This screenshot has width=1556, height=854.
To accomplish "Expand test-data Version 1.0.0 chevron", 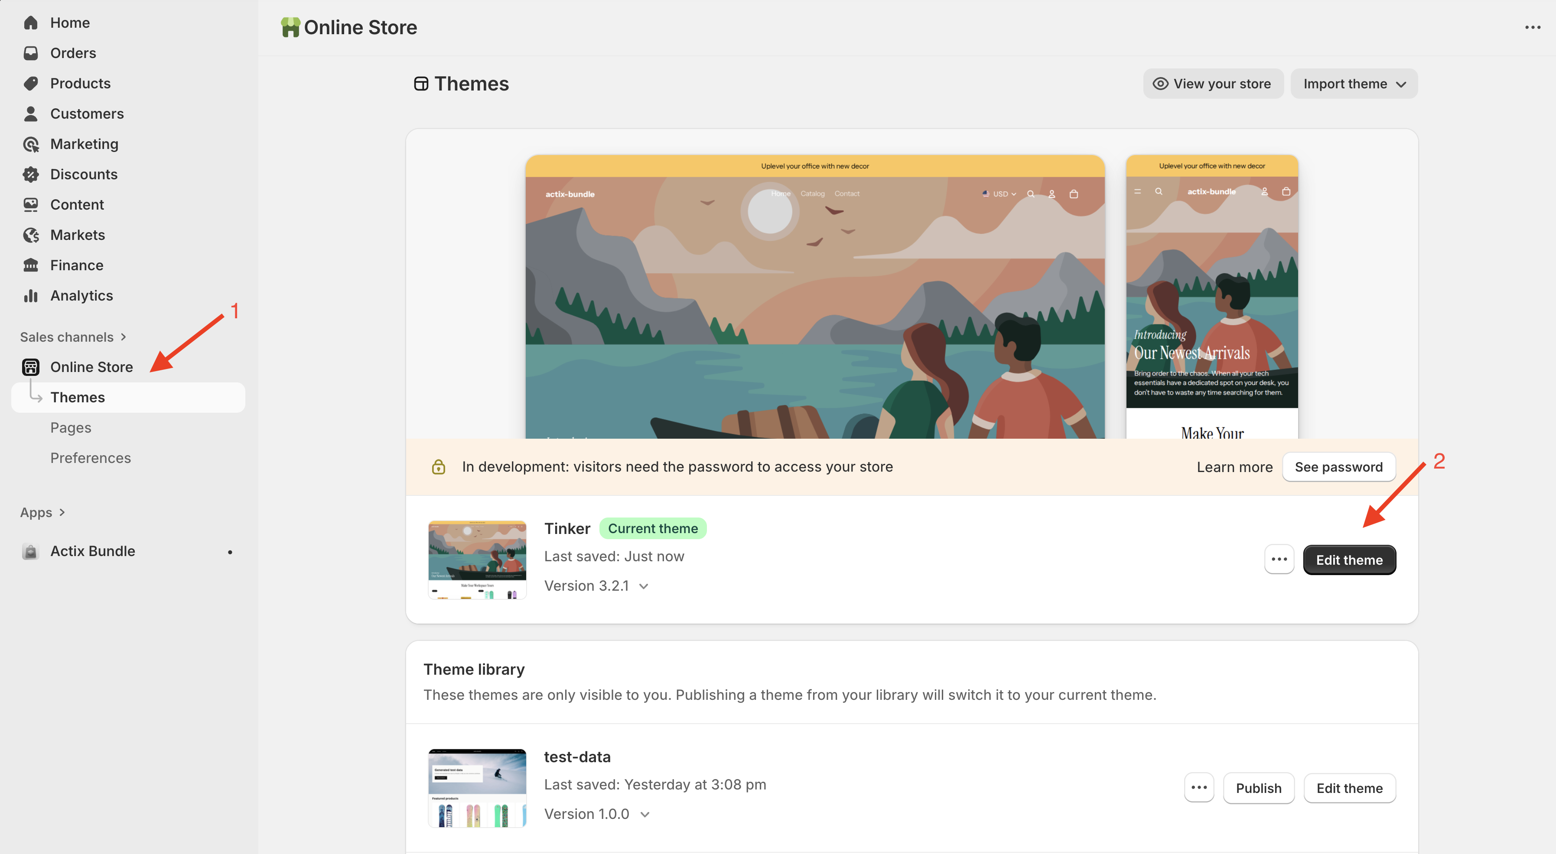I will coord(645,814).
